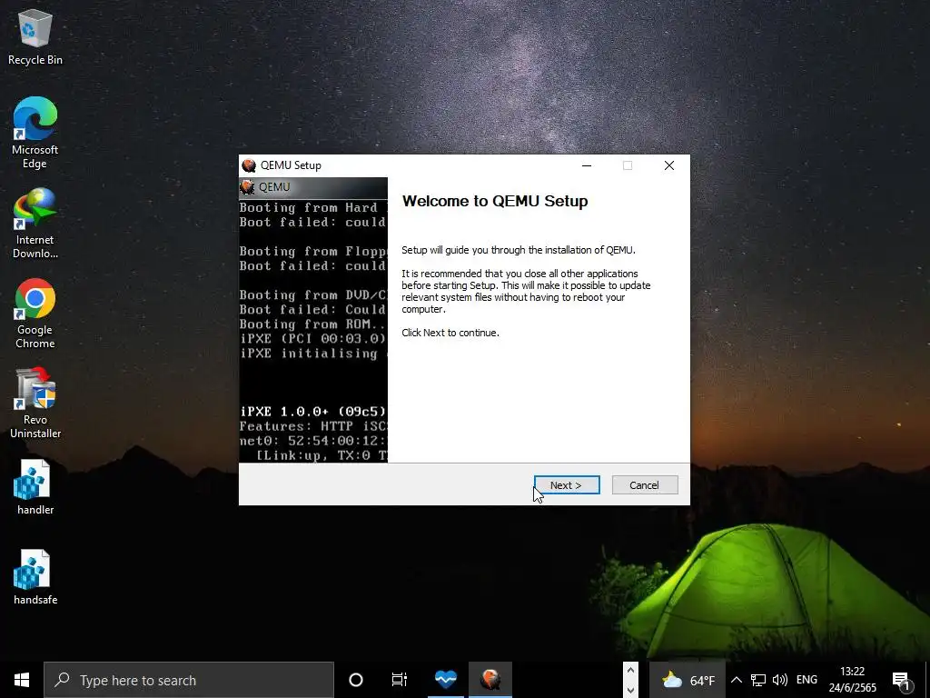
Task: Select Internet Download Manager desktop shortcut
Action: tap(35, 224)
